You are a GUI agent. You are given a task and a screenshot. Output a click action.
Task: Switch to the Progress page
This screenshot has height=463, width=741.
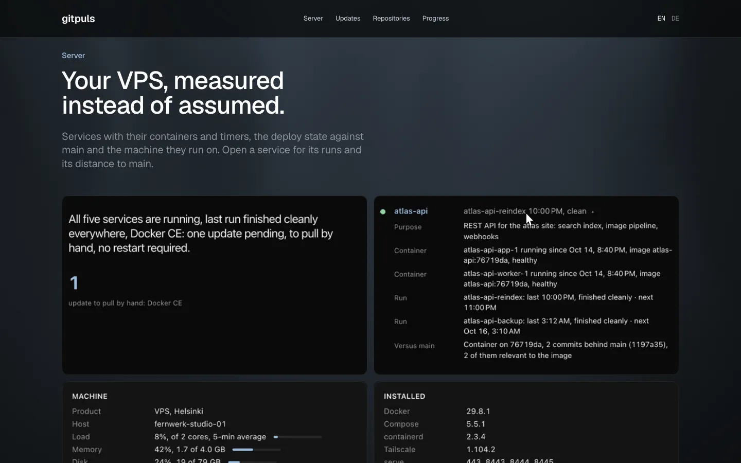coord(435,19)
